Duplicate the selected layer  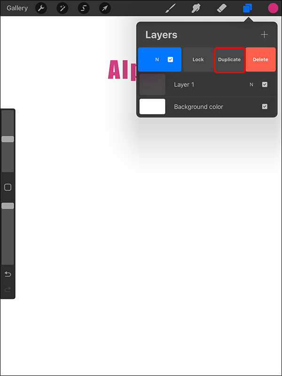point(229,60)
